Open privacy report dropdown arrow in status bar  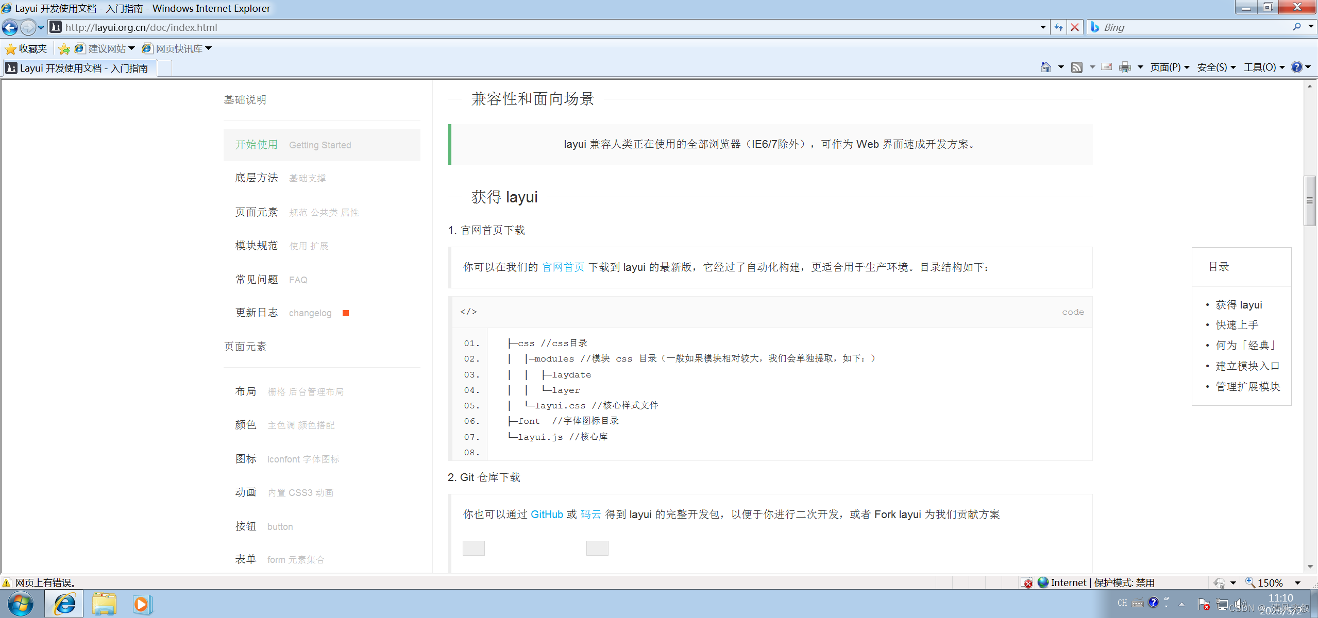tap(1233, 583)
